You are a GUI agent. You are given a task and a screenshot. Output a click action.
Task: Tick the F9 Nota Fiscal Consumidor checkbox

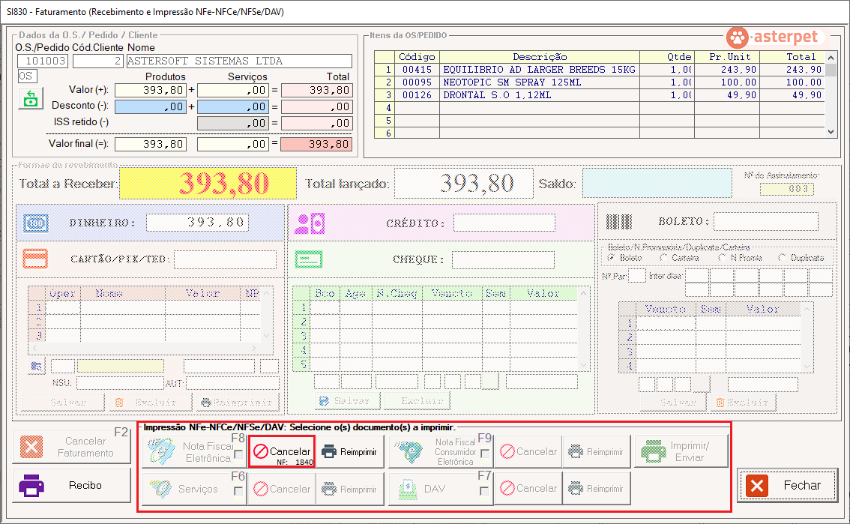tap(485, 454)
